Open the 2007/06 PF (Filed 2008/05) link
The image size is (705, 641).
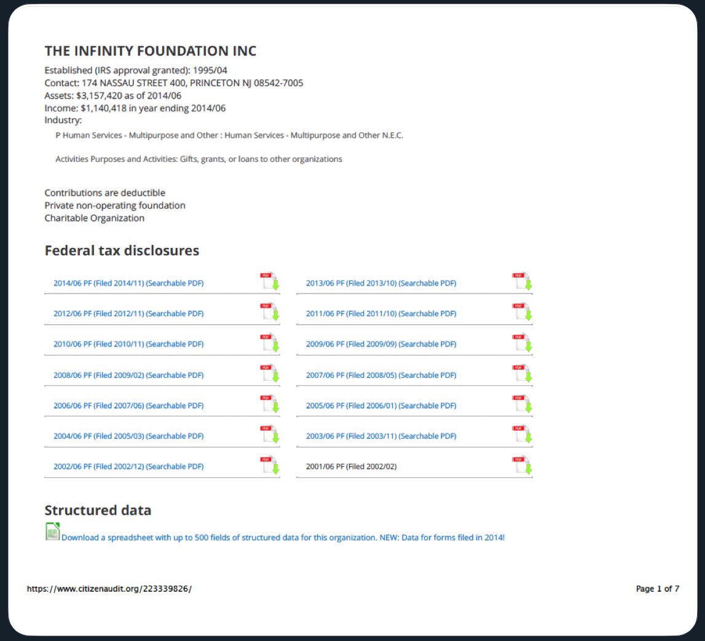381,375
